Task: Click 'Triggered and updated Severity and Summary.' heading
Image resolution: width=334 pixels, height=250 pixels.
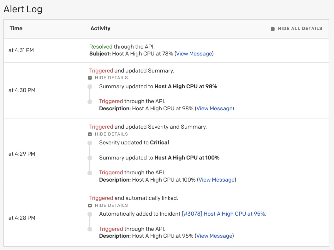Action: click(148, 127)
